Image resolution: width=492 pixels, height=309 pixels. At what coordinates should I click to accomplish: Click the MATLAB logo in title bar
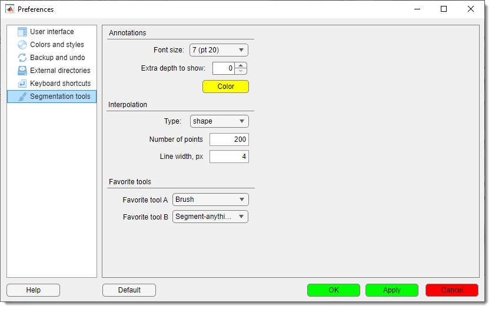10,9
